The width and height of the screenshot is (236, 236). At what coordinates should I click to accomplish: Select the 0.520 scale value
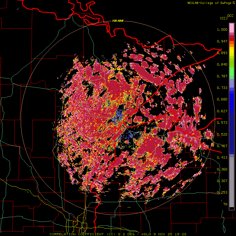tap(222, 134)
